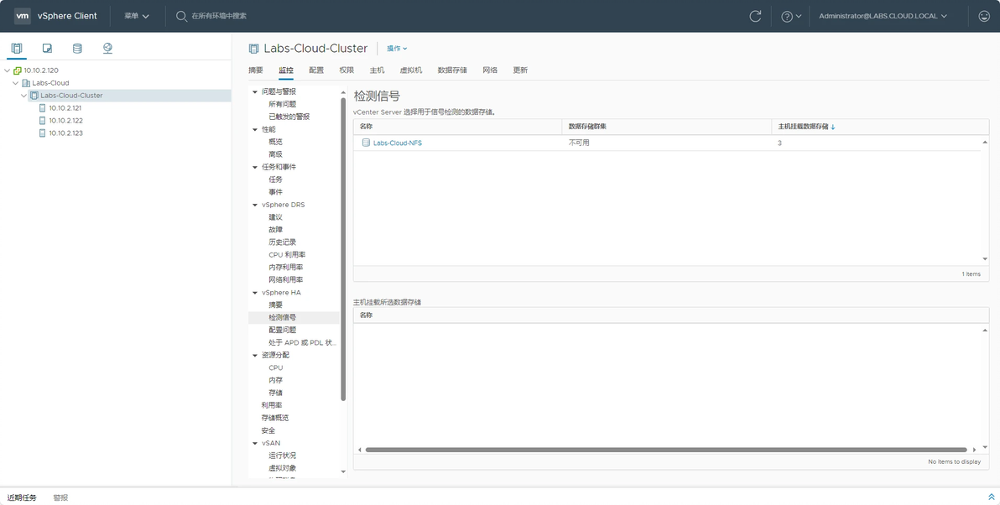1000x505 pixels.
Task: Switch to the 更新 tab
Action: point(520,70)
